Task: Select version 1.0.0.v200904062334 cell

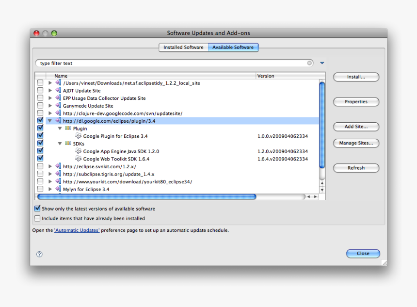Action: (x=283, y=136)
